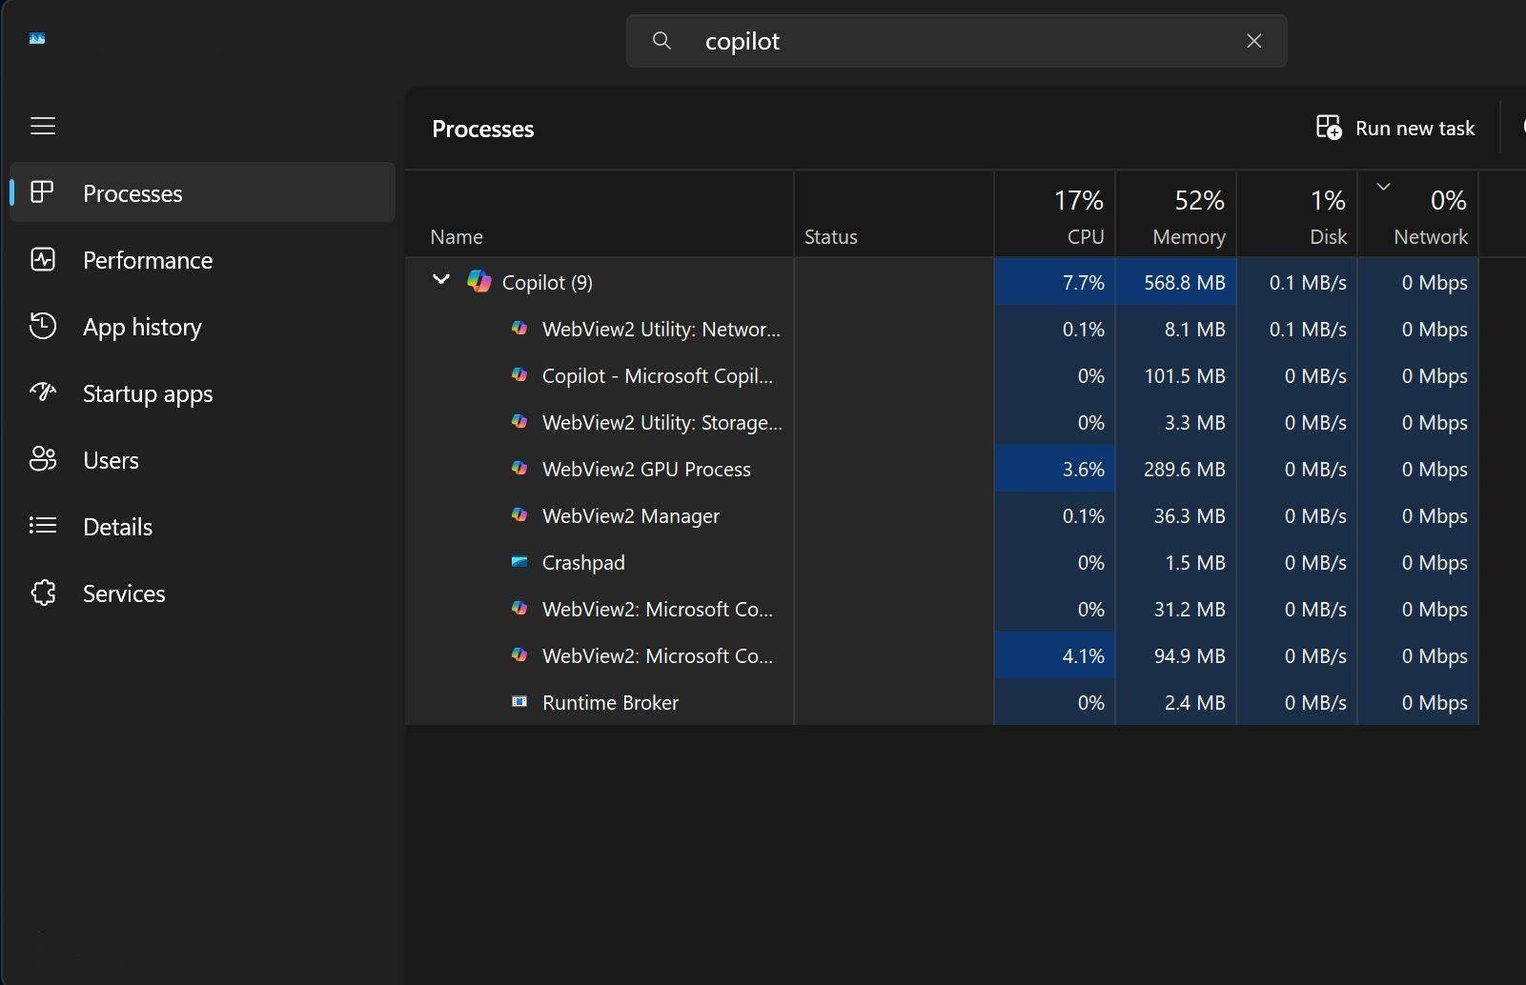1526x985 pixels.
Task: Select the Copilot - Microsoft Copil... process row
Action: (942, 375)
